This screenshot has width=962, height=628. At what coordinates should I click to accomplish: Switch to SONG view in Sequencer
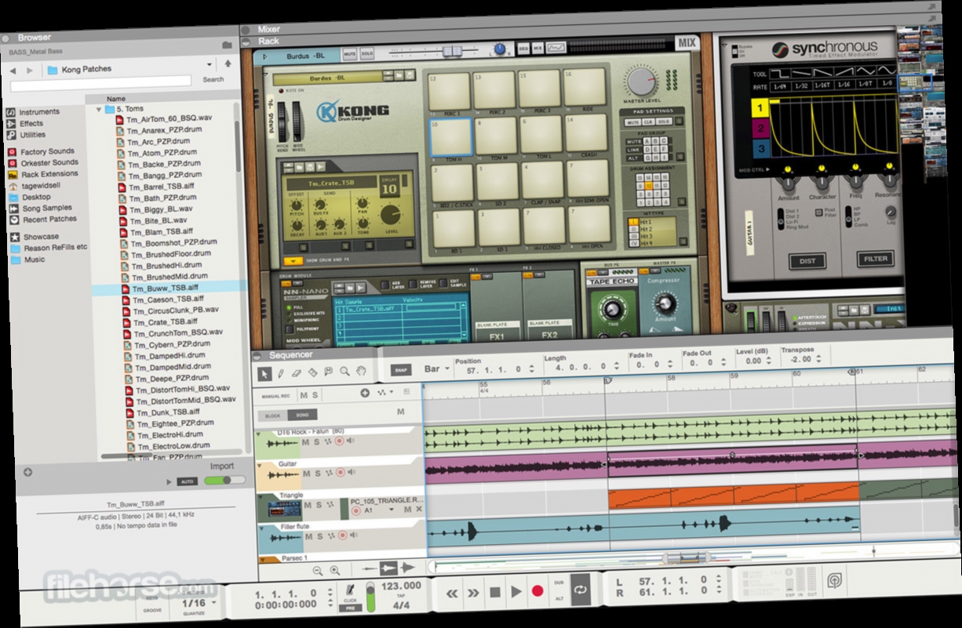[301, 416]
